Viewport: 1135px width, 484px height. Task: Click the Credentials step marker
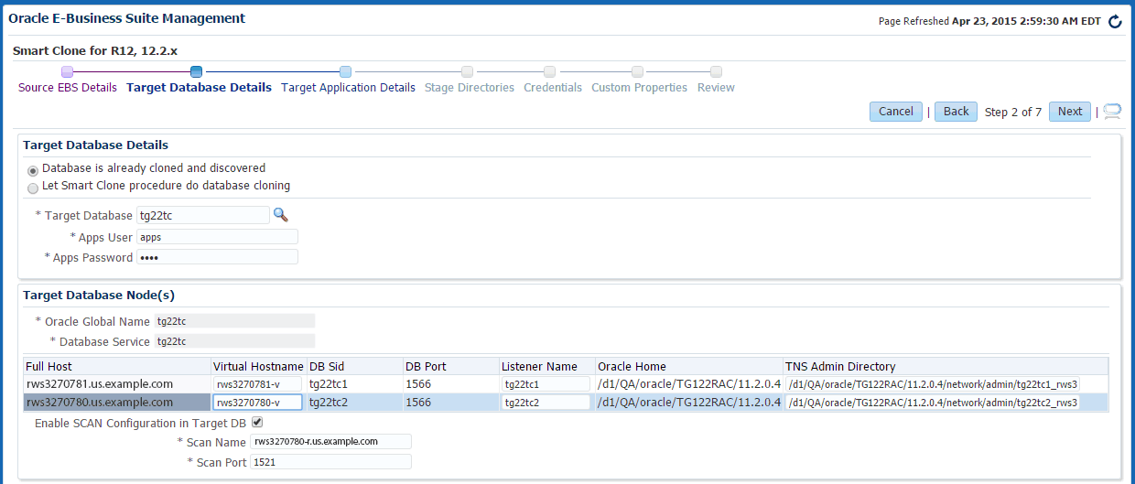[x=549, y=71]
